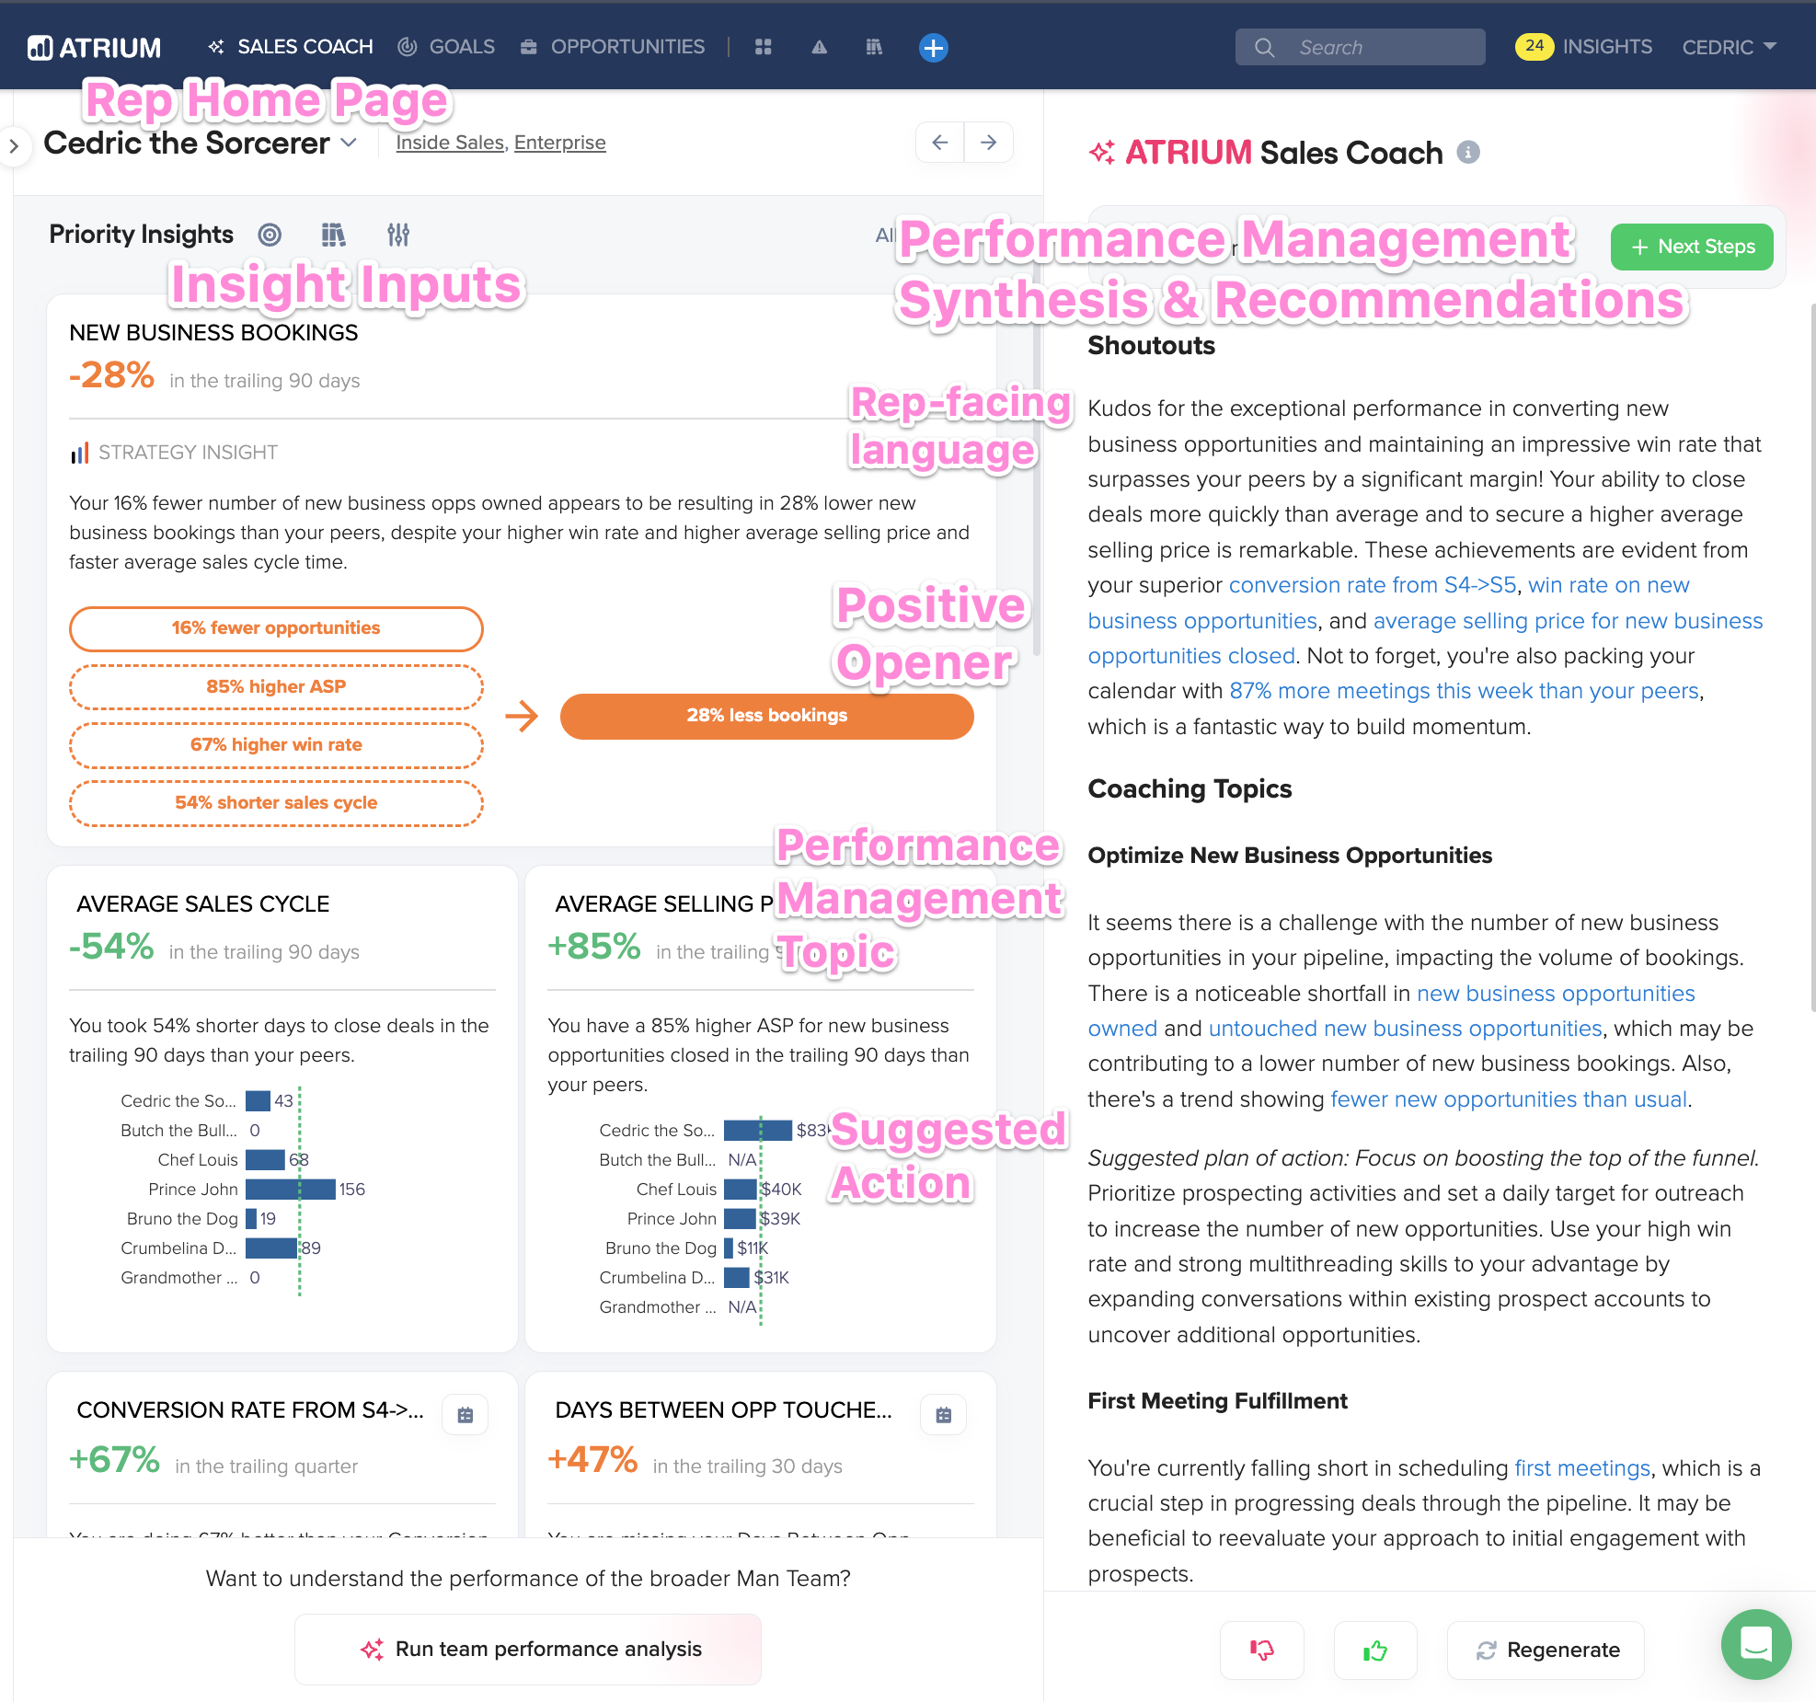Expand the collapsed left sidebar chevron
Viewport: 1816px width, 1702px height.
(14, 145)
